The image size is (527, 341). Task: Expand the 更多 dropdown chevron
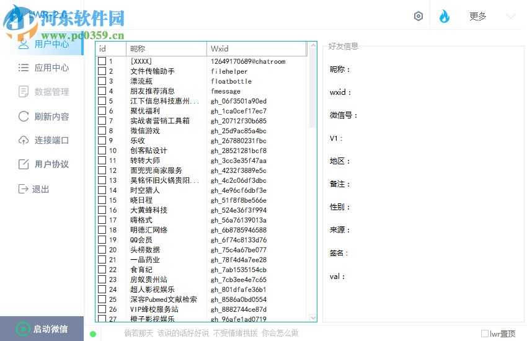pos(510,16)
